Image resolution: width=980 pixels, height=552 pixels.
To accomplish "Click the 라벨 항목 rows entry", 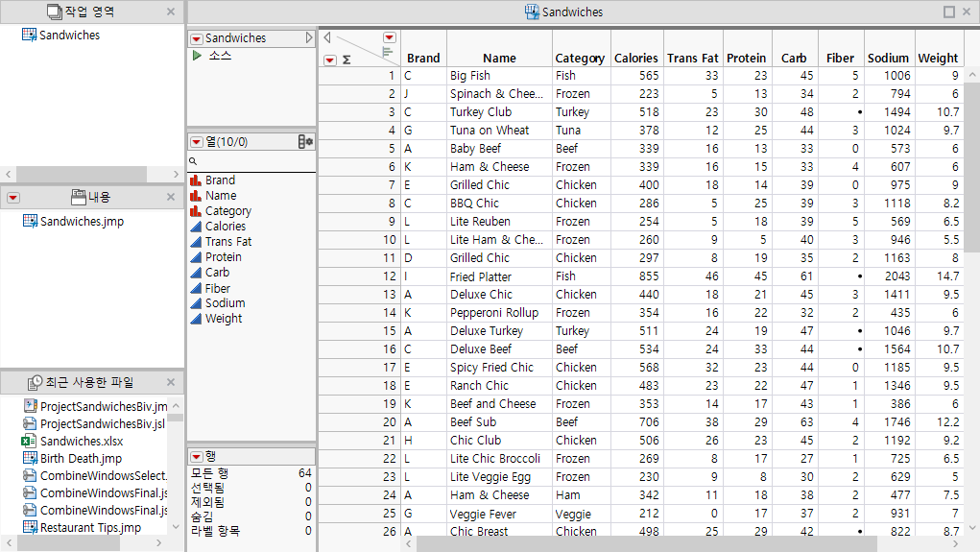I will pyautogui.click(x=251, y=531).
